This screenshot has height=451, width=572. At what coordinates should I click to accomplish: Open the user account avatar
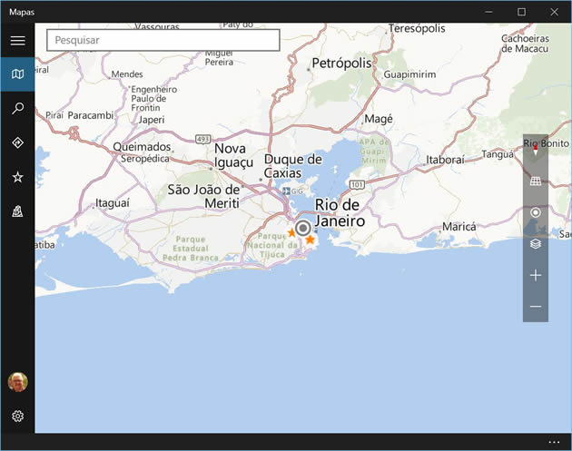click(17, 382)
